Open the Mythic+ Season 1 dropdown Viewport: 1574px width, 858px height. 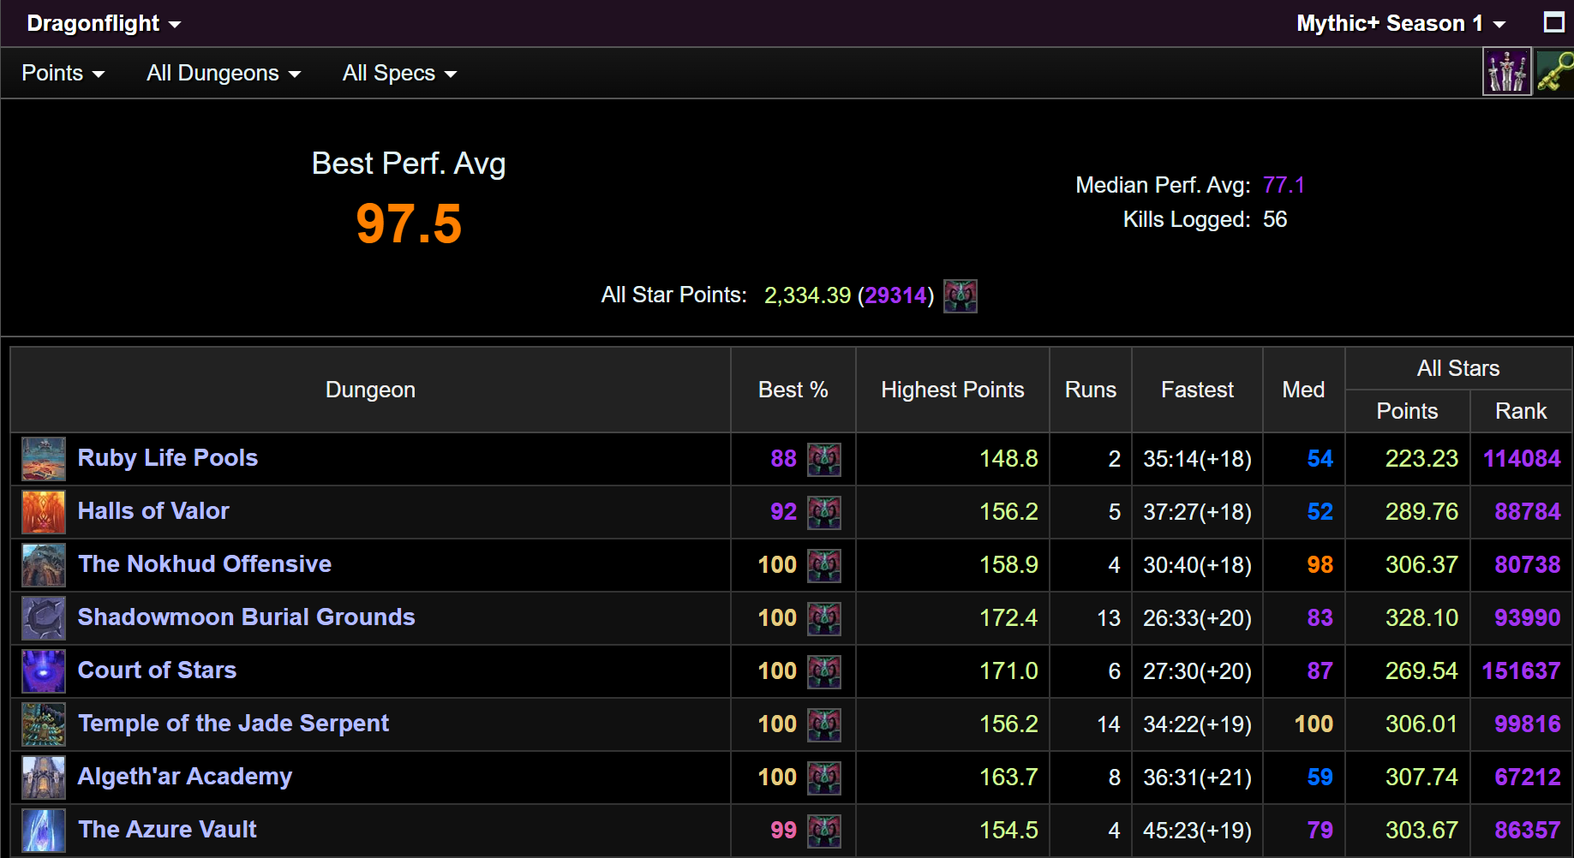coord(1401,23)
